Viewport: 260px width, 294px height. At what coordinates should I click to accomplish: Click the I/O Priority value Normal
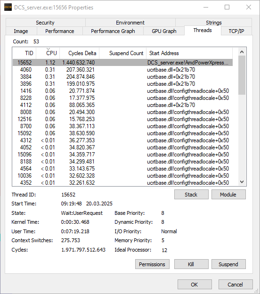[x=169, y=231]
